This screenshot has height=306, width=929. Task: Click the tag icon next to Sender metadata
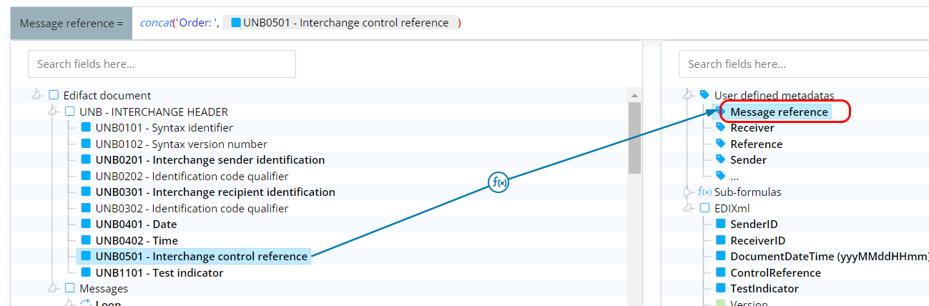coord(721,159)
